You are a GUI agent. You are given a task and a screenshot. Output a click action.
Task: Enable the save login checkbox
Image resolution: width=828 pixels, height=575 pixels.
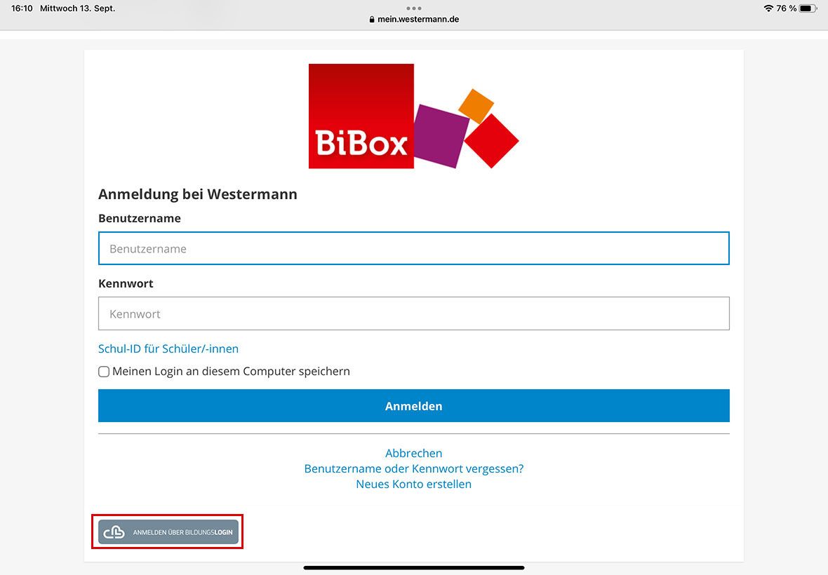(104, 372)
